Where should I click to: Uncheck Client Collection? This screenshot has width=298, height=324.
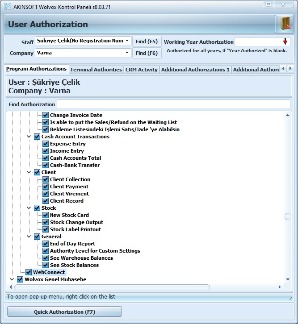click(x=46, y=179)
